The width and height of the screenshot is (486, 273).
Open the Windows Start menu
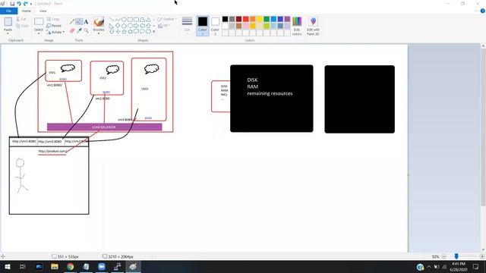pyautogui.click(x=8, y=266)
